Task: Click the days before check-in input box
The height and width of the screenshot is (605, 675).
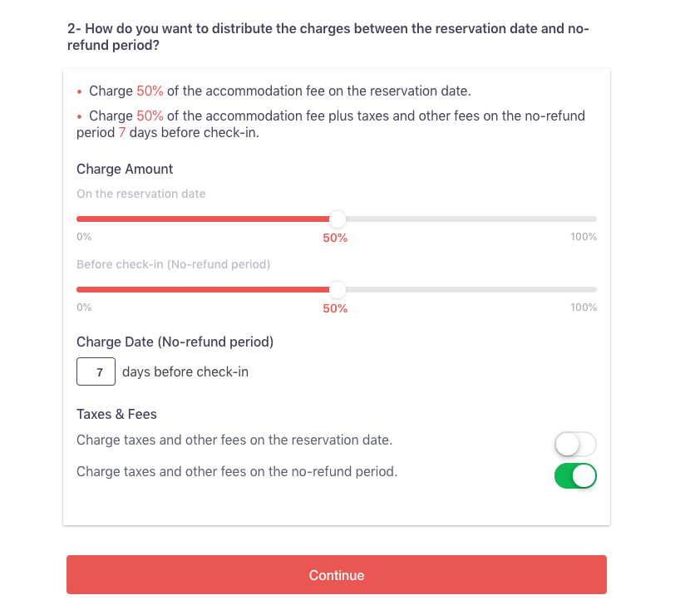Action: coord(96,371)
